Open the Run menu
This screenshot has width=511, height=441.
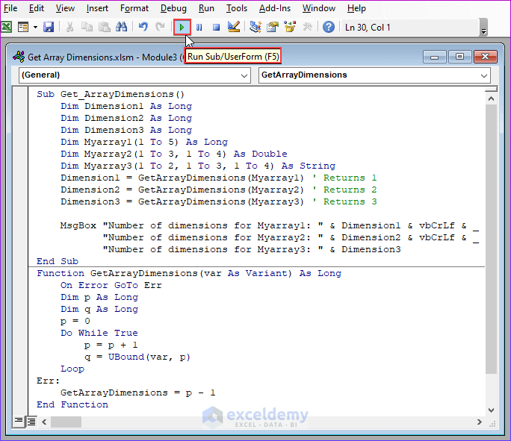206,8
